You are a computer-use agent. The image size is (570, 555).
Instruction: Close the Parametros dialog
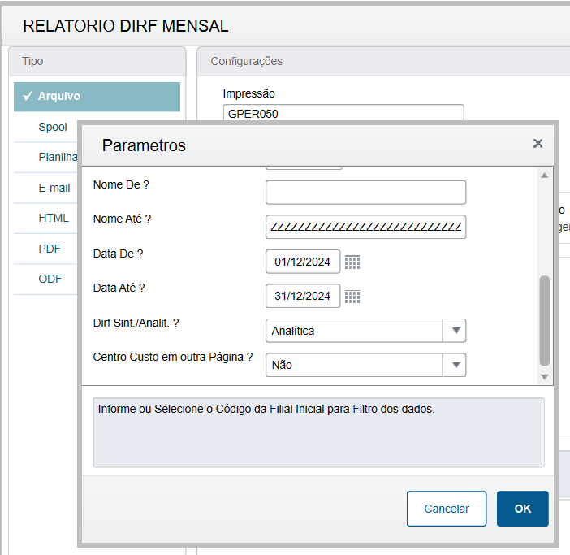pyautogui.click(x=538, y=144)
